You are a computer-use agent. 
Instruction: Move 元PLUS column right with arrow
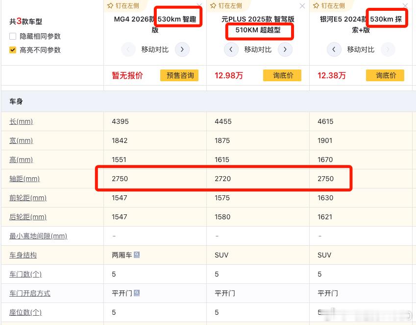(x=285, y=49)
